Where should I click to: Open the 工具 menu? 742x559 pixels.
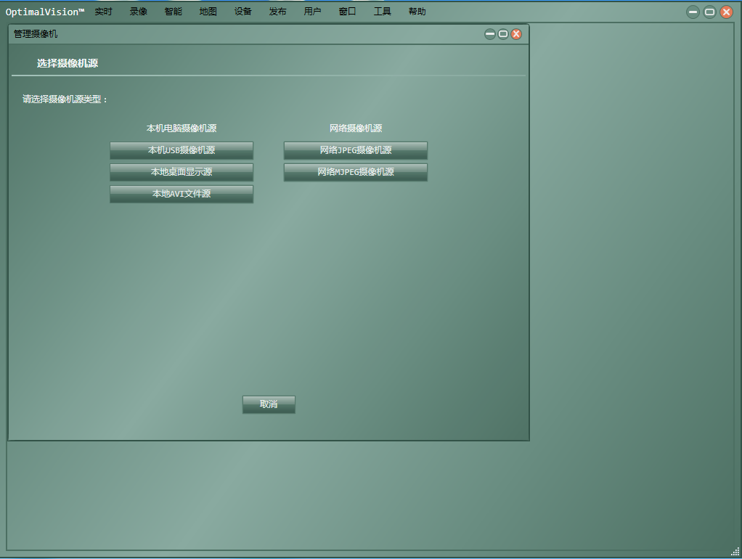tap(383, 12)
